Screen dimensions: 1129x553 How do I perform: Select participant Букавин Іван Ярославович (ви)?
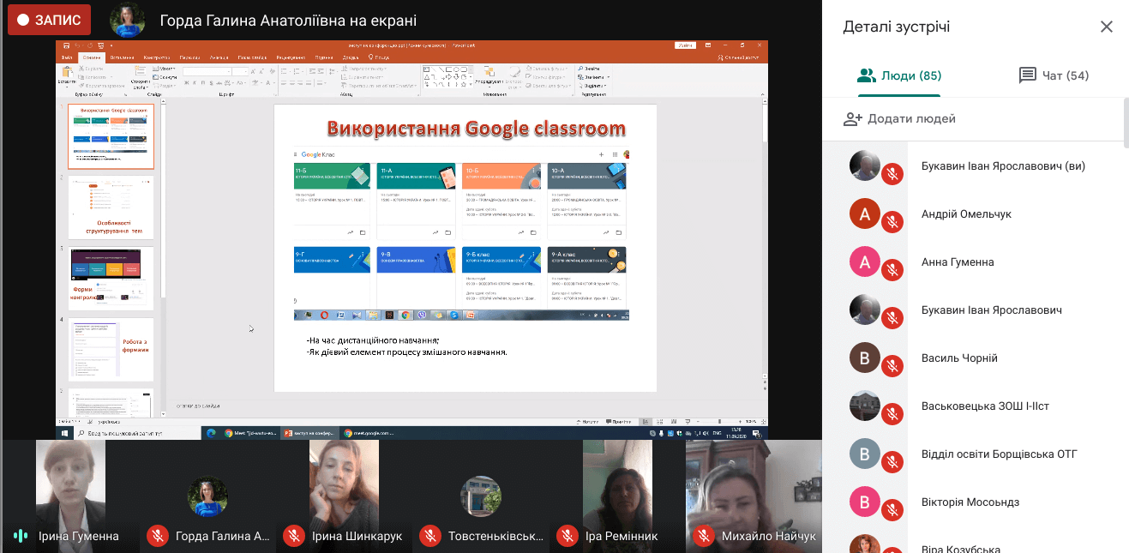(1002, 166)
